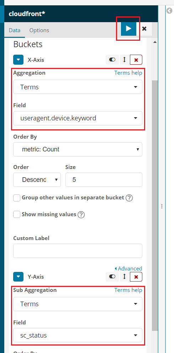This screenshot has width=174, height=353.
Task: Collapse the sidebar with the arrow circle icon
Action: [x=169, y=11]
